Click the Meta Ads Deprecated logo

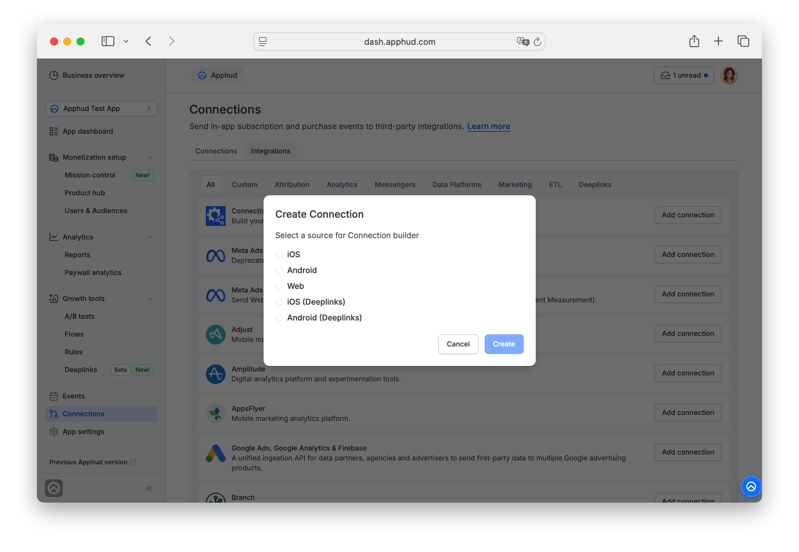215,256
